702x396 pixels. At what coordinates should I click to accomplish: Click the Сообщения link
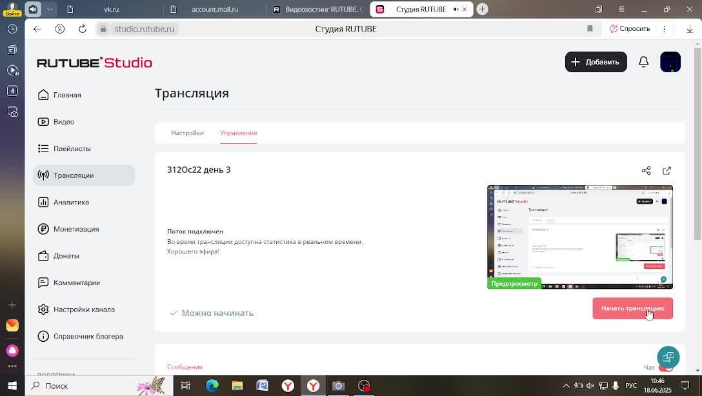click(185, 367)
